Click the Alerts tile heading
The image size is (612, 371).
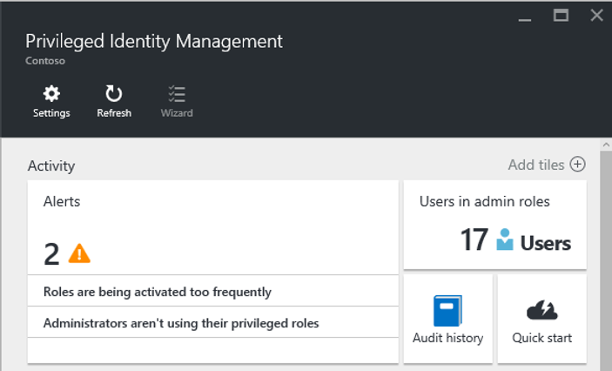(x=62, y=201)
